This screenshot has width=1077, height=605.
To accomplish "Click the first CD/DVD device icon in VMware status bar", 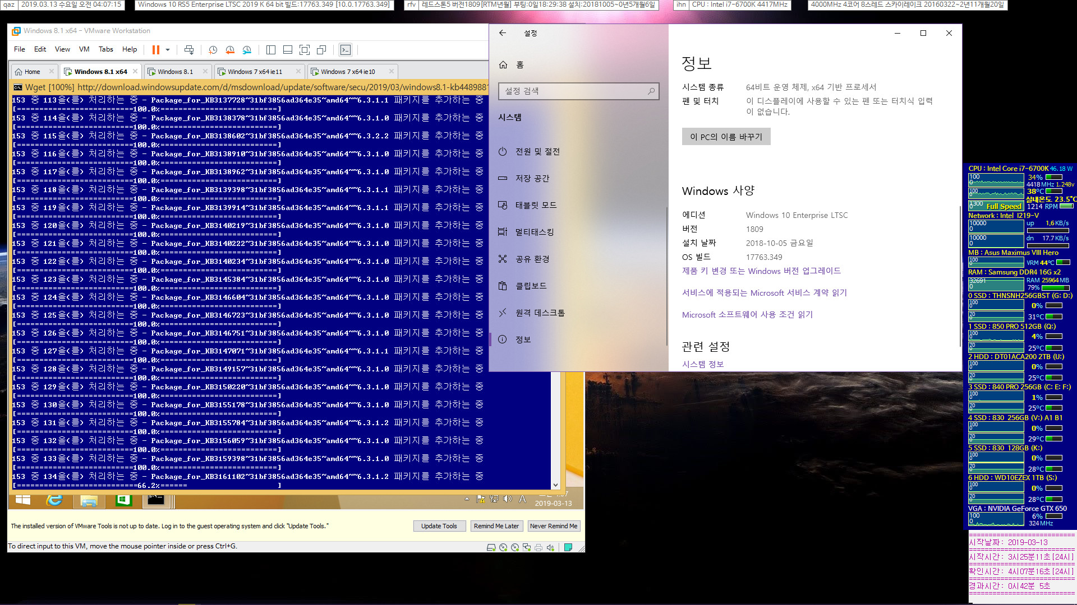I will (x=503, y=547).
